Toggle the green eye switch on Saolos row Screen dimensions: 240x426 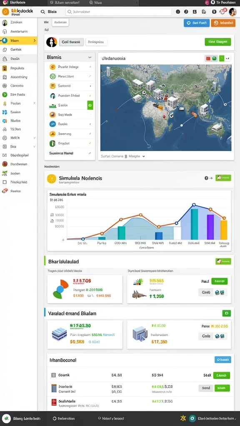tap(90, 105)
